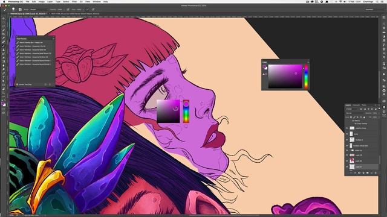Select the Pen tool
Screen dimensions: 387x217
tap(4, 74)
